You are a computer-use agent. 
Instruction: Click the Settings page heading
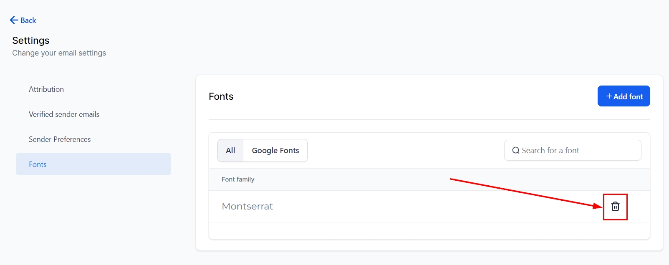(31, 40)
